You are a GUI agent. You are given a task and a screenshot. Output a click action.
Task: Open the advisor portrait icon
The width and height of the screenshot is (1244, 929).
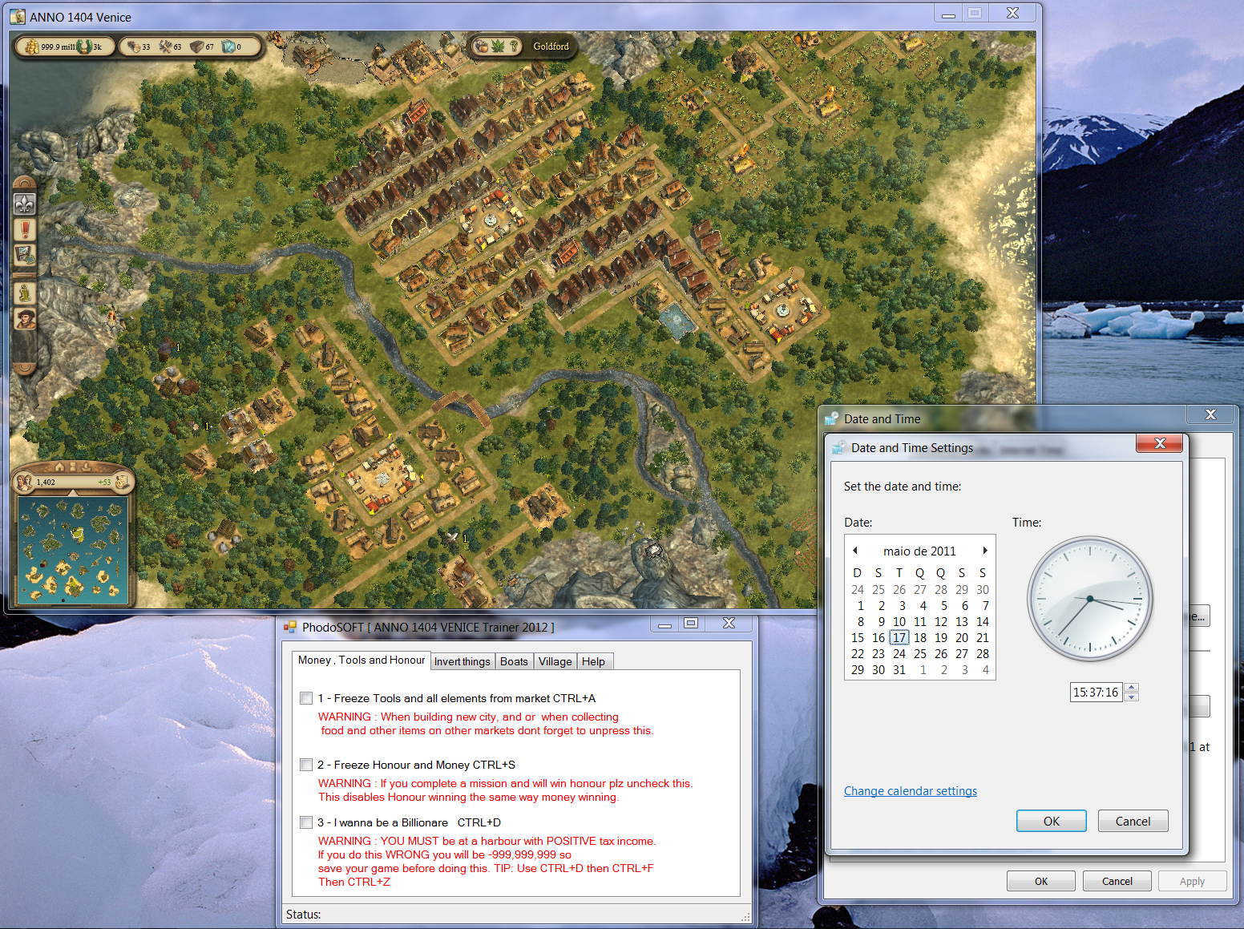[x=25, y=318]
